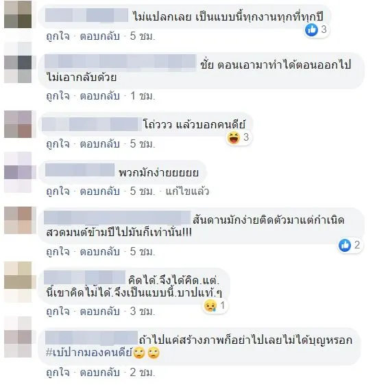Reply to the พวกมักง่าย comment
Image resolution: width=388 pixels, height=385 pixels.
click(100, 191)
